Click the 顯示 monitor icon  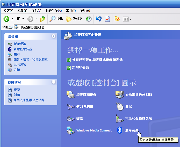(10, 54)
